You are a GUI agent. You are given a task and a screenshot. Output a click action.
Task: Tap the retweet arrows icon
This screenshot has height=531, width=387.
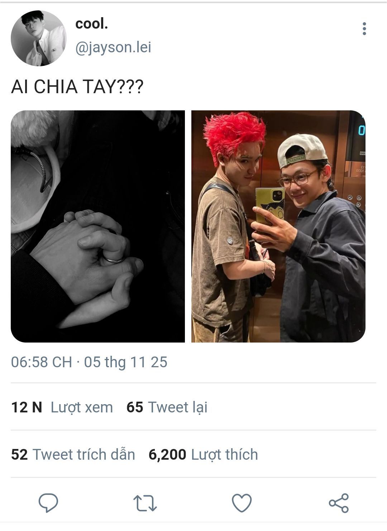pyautogui.click(x=145, y=503)
